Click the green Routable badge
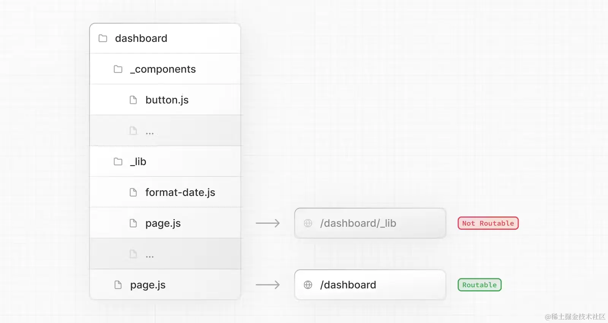Viewport: 608px width, 323px height. click(x=480, y=285)
